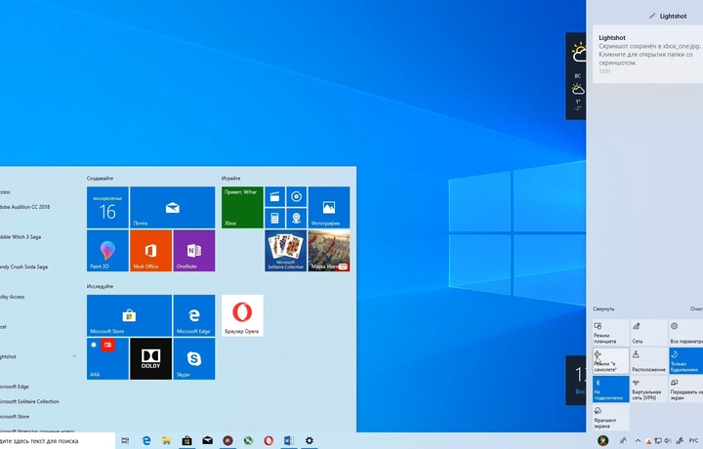The width and height of the screenshot is (703, 449).
Task: Open Microsoft Store from the taskbar
Action: [186, 441]
